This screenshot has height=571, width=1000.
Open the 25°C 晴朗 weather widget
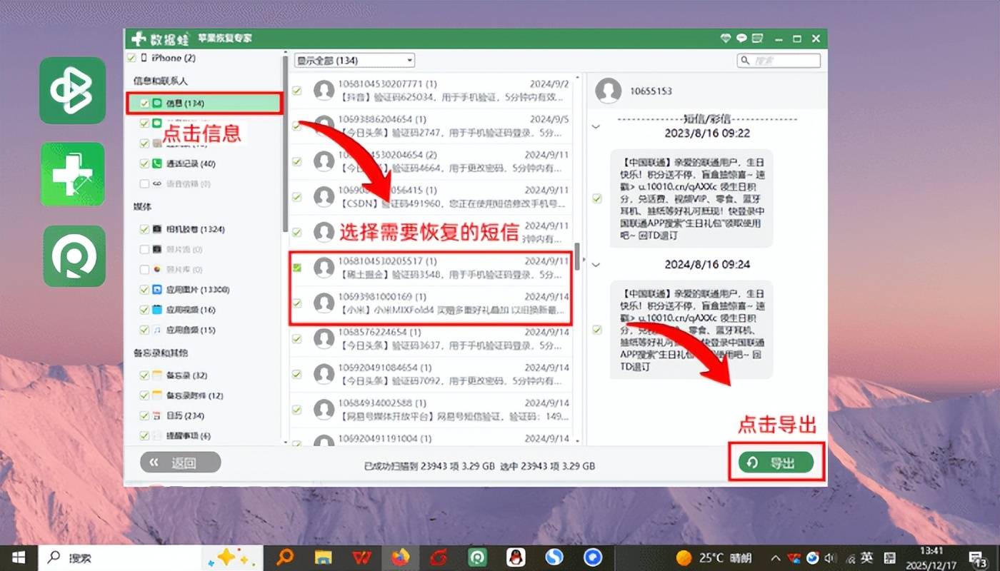click(x=713, y=557)
